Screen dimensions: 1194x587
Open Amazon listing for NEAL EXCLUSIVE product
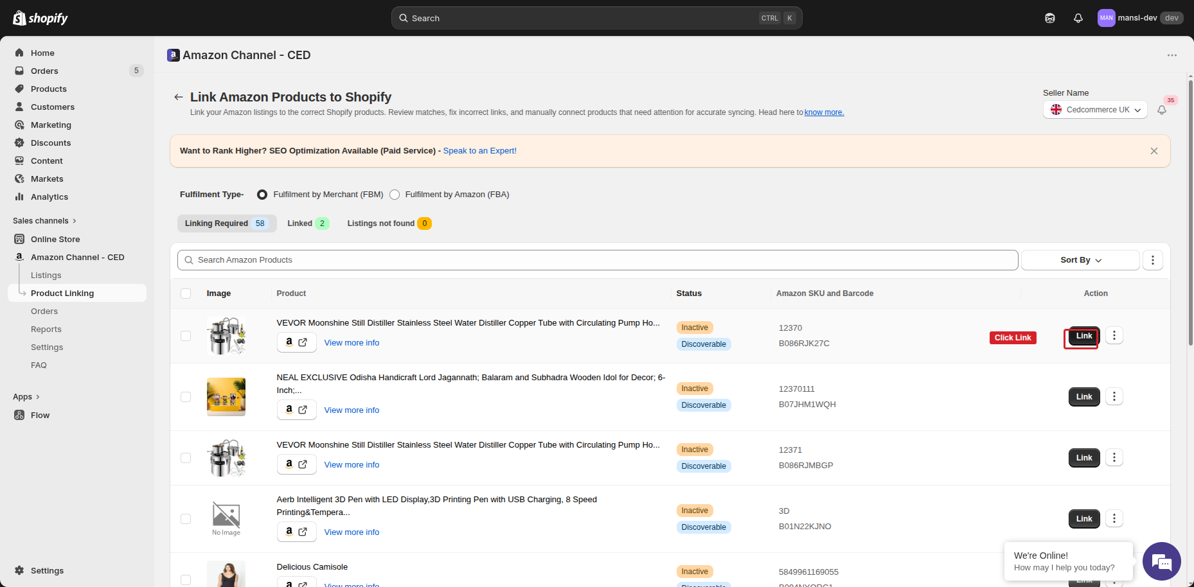296,410
